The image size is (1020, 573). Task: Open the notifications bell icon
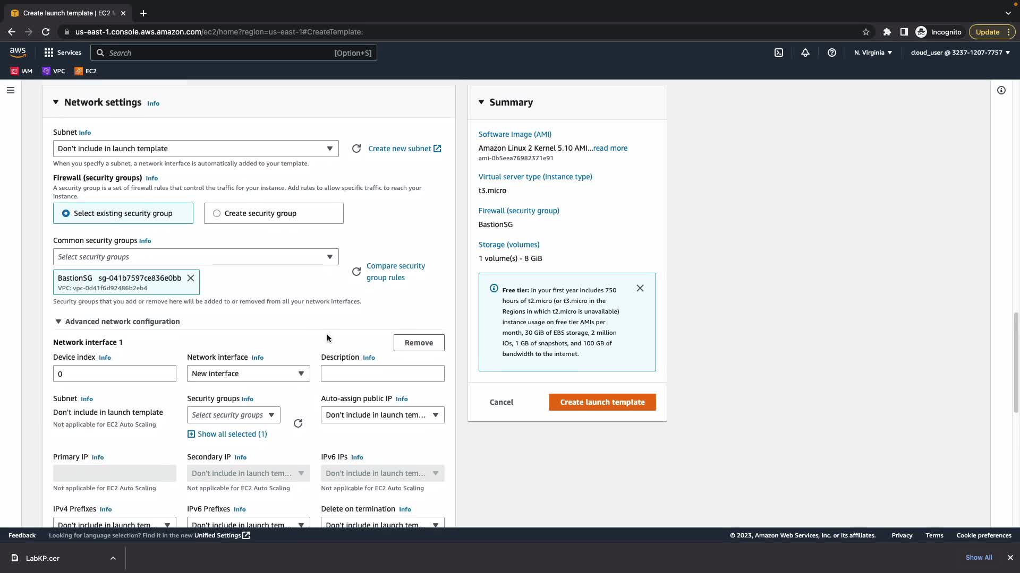(x=805, y=53)
